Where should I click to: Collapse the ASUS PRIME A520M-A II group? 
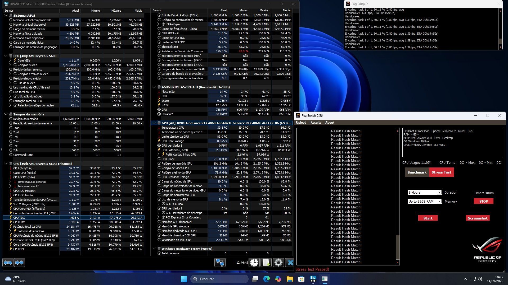tap(154, 87)
